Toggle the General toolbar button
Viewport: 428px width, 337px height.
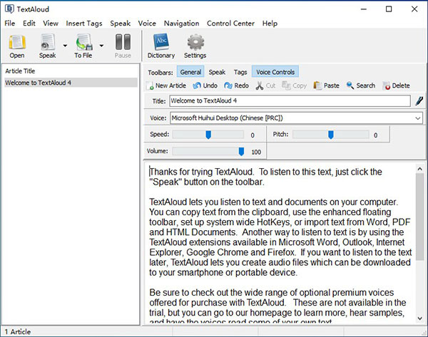[x=190, y=72]
